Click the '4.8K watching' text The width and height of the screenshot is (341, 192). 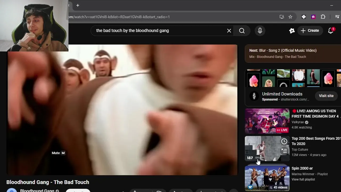pos(302,127)
